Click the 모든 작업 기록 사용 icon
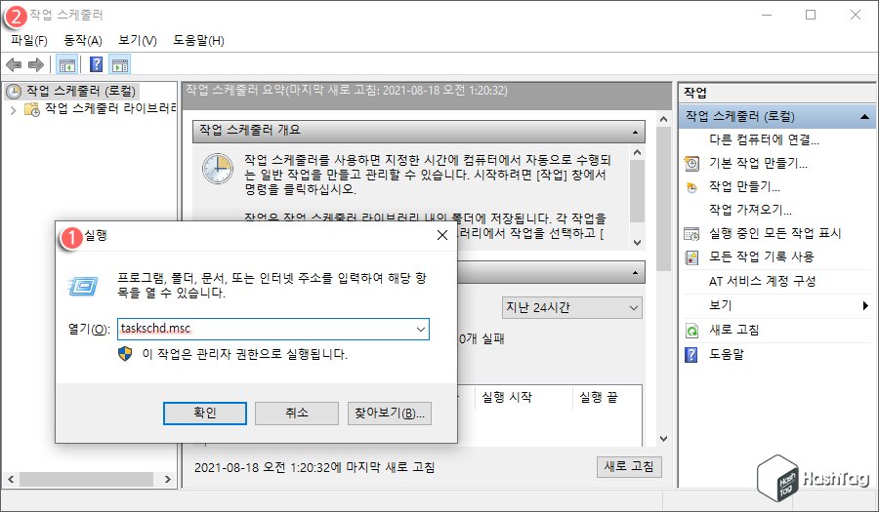 pos(691,257)
